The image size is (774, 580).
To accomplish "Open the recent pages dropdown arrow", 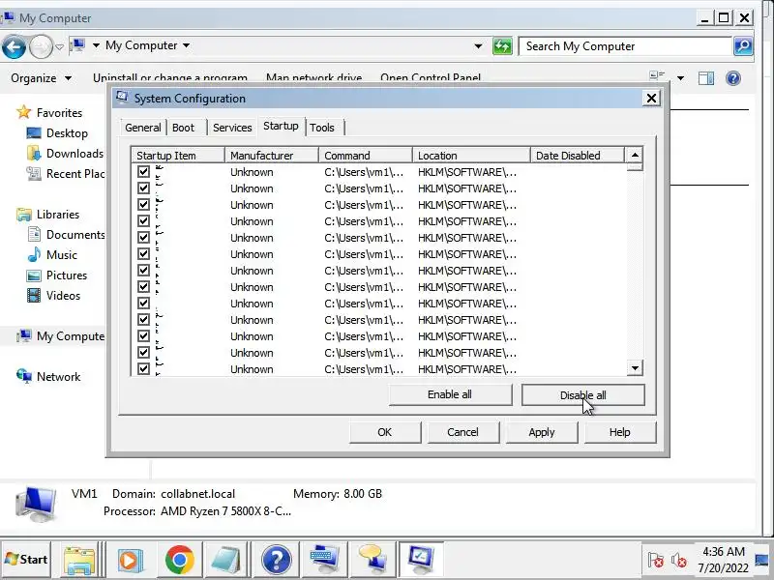I will [59, 47].
